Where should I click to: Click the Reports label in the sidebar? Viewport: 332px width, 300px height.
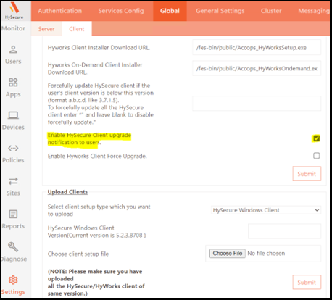13,226
